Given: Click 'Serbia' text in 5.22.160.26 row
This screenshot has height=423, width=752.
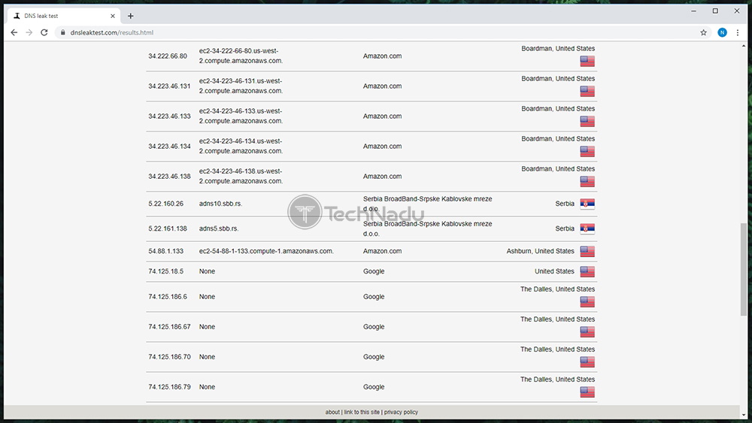Looking at the screenshot, I should pyautogui.click(x=565, y=204).
